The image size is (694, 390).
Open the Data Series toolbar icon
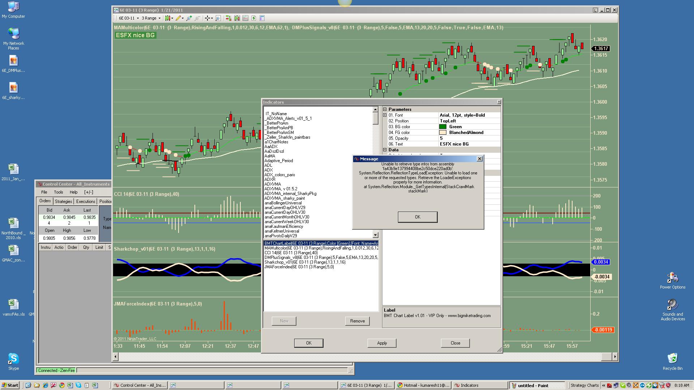[237, 18]
